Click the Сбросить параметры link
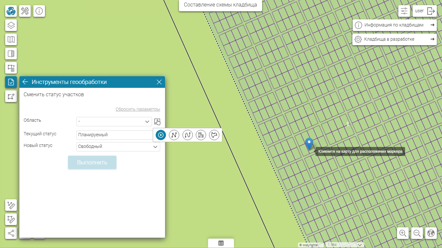The width and height of the screenshot is (442, 248). (x=138, y=109)
